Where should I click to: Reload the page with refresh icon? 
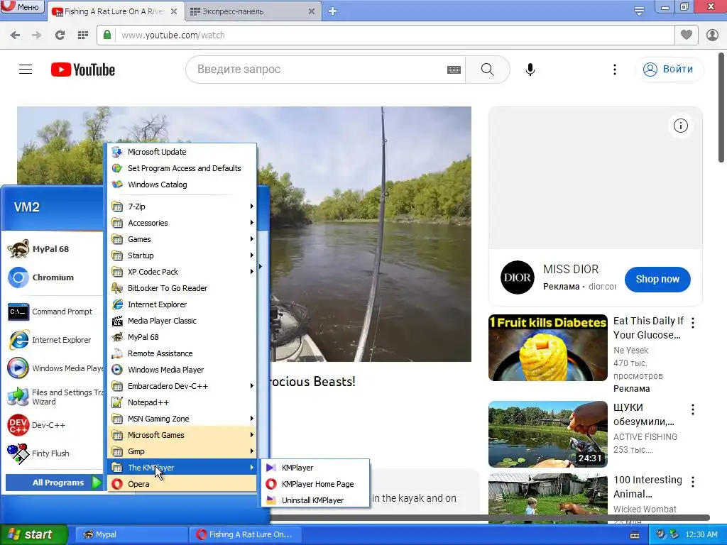60,35
